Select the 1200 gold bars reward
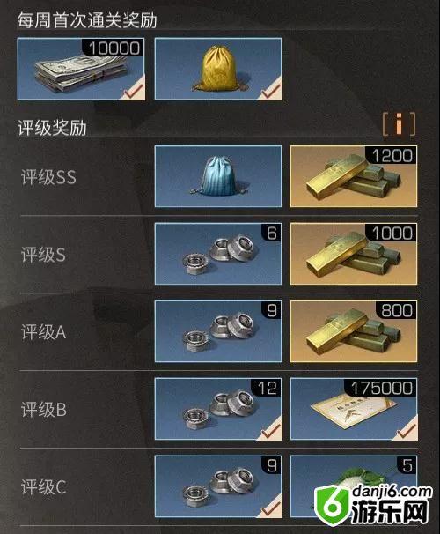 (354, 176)
